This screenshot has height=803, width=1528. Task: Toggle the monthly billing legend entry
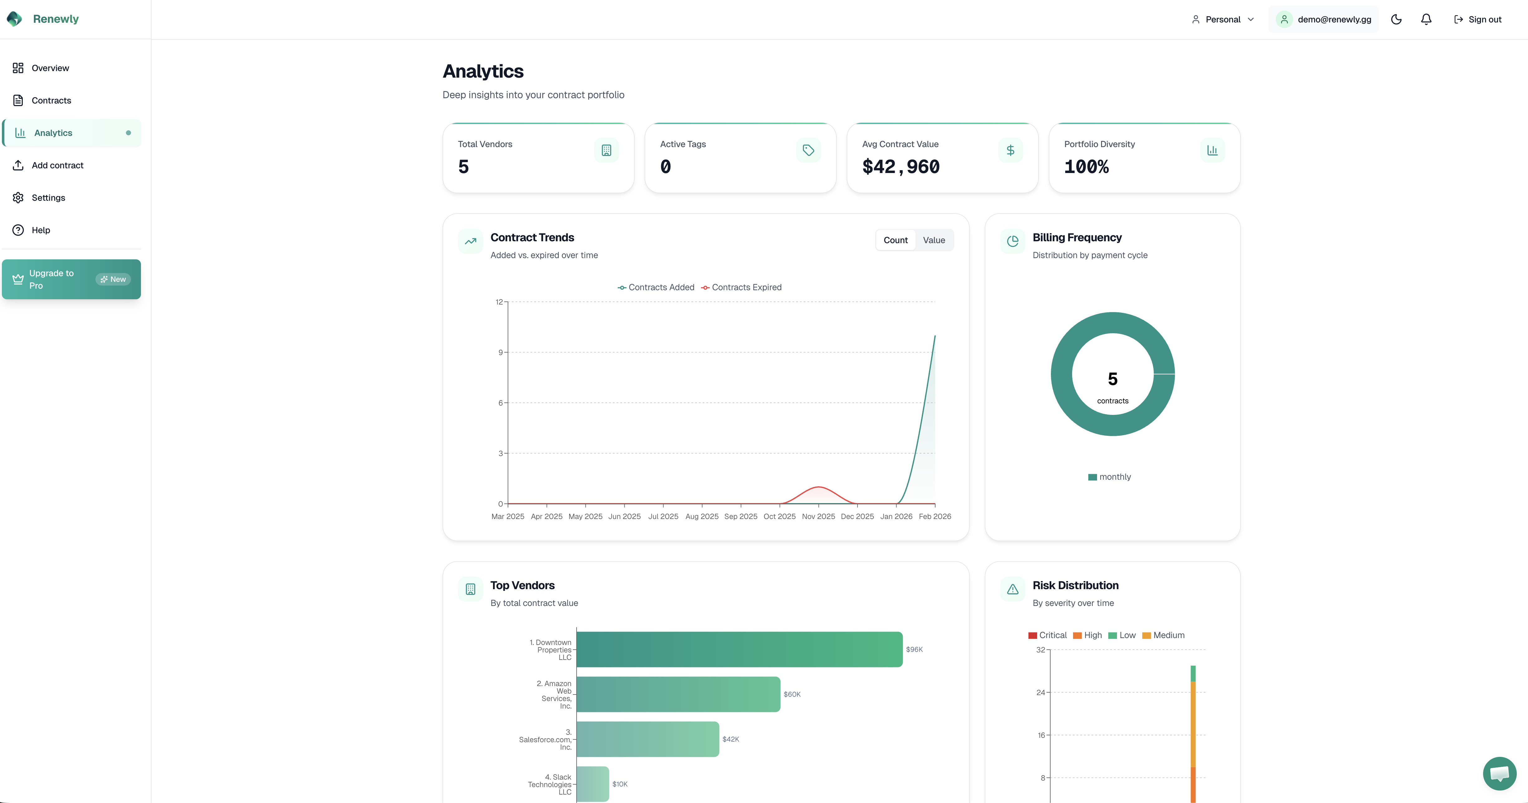pos(1109,476)
